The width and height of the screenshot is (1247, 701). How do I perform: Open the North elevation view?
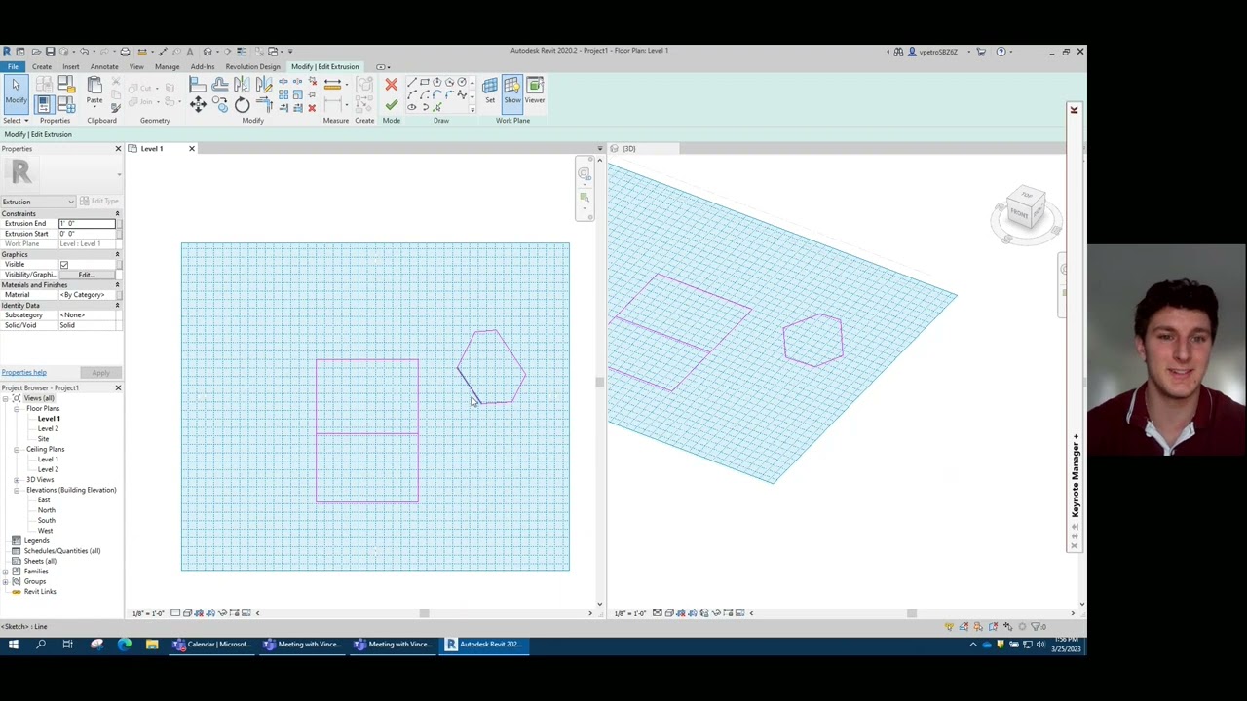click(x=46, y=510)
